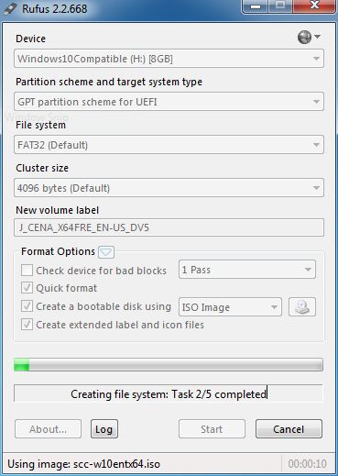This screenshot has width=338, height=476.
Task: Enable Check device for bad blocks
Action: [27, 271]
